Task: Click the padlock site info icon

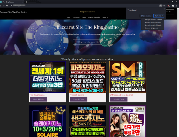Action: pyautogui.click(x=11, y=5)
